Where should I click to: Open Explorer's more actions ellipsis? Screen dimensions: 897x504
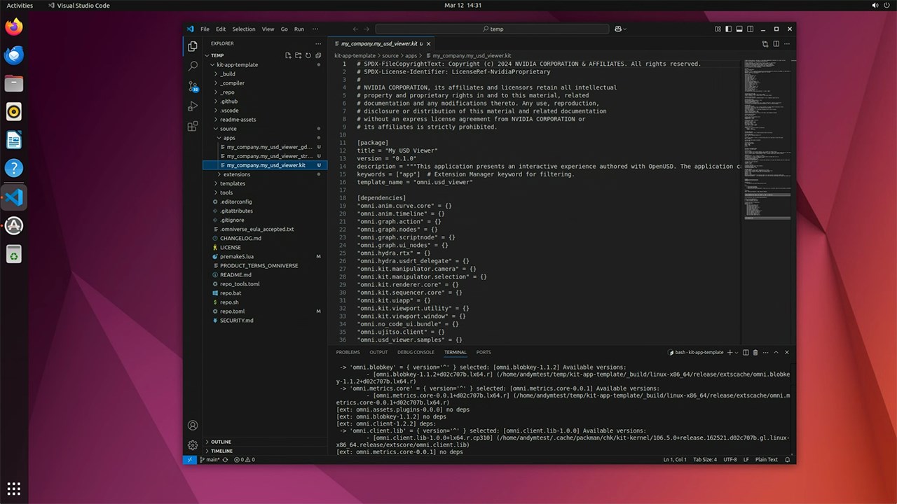coord(318,43)
